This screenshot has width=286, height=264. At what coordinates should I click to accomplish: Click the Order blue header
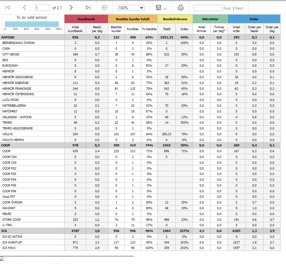(x=254, y=19)
